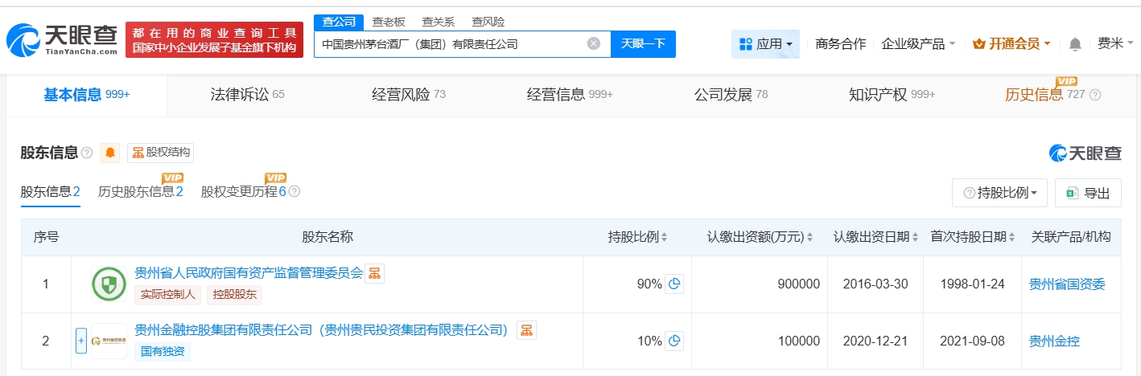Expand the 企业级产品 dropdown
Image resolution: width=1141 pixels, height=376 pixels.
coord(918,44)
